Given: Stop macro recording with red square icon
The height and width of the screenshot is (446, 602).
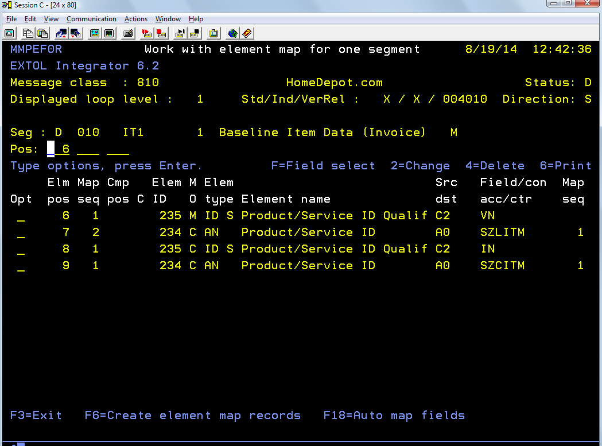Looking at the screenshot, I should click(161, 33).
